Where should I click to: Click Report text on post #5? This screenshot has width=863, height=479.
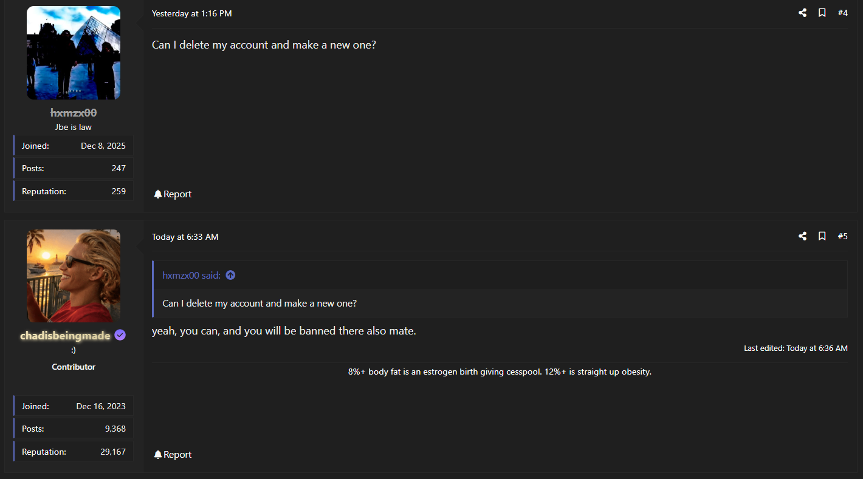tap(177, 455)
